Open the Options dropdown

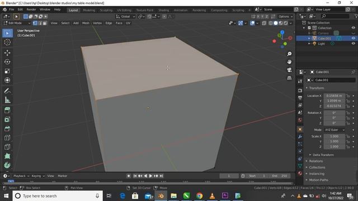(285, 16)
